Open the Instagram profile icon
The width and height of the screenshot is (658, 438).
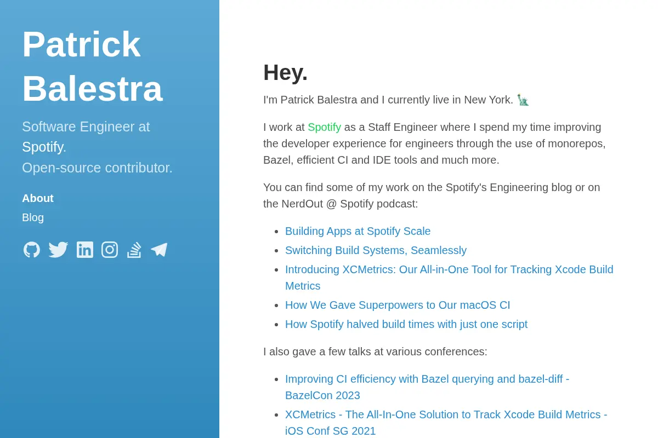(x=110, y=250)
